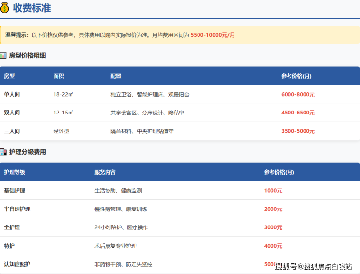The width and height of the screenshot is (360, 274).
Task: Click the 温馨提示 label in the yellow banner
Action: click(17, 35)
